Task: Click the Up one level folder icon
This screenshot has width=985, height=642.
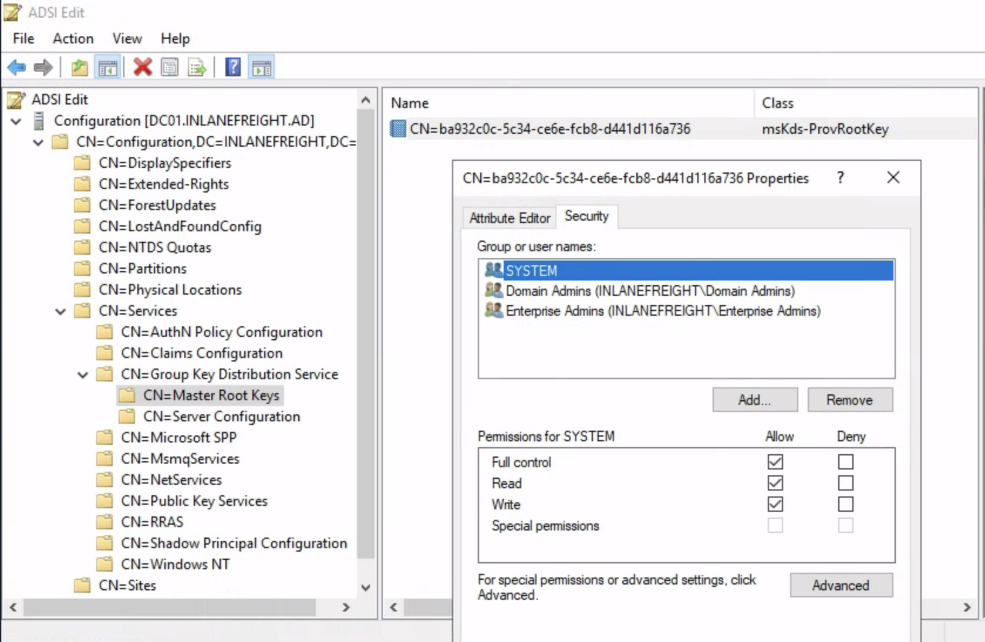Action: tap(79, 67)
